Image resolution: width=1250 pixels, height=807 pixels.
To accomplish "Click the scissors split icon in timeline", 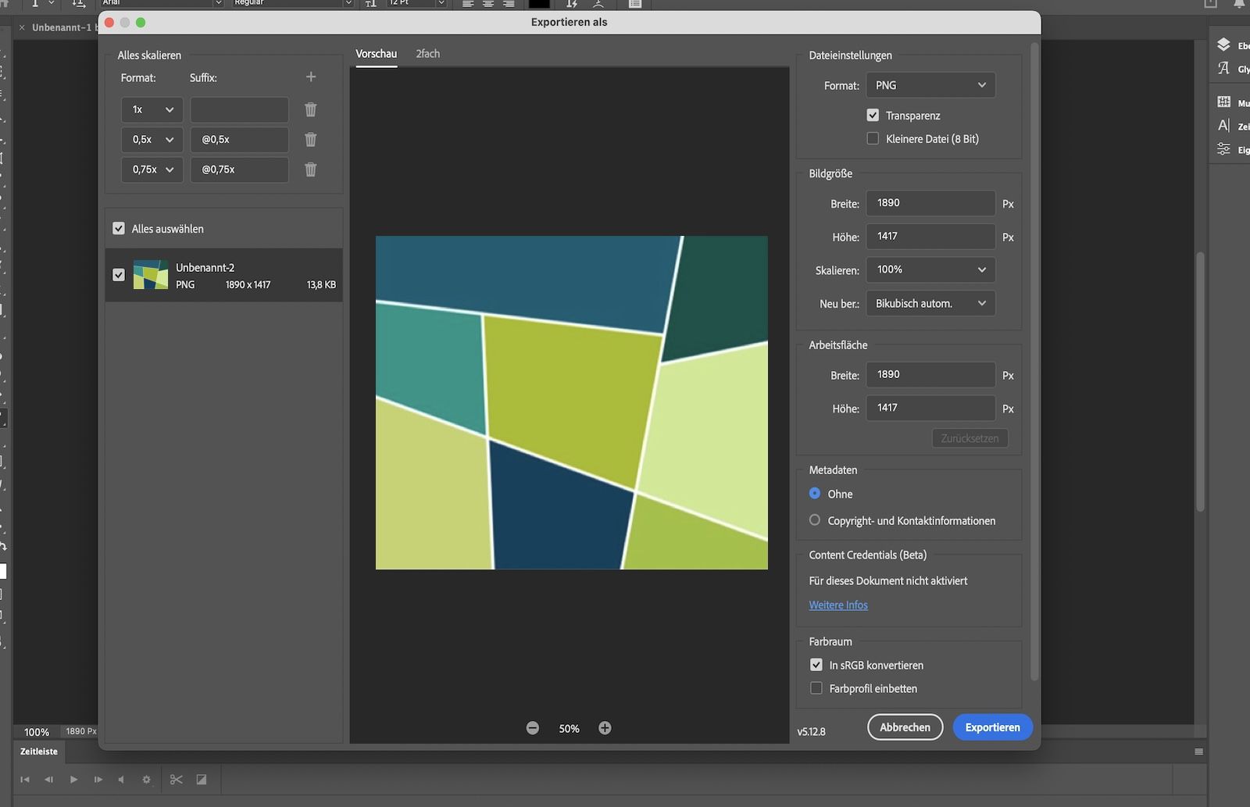I will pos(176,780).
